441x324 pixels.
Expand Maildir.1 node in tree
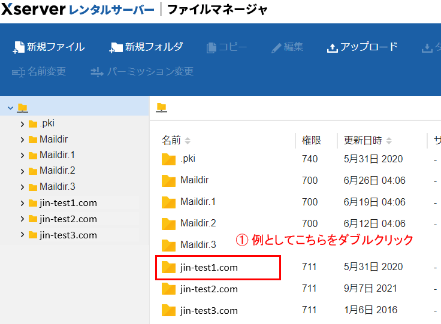(22, 155)
